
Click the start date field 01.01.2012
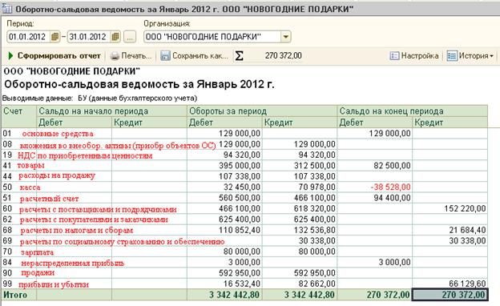[x=28, y=37]
